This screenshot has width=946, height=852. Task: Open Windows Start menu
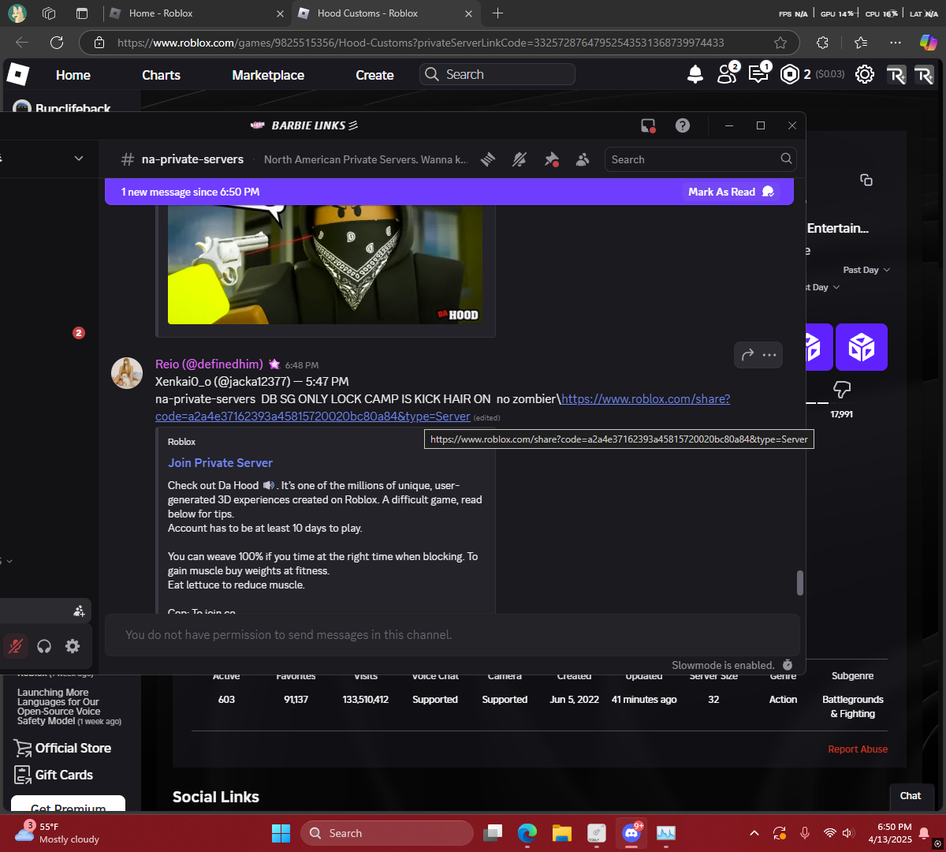(x=281, y=833)
